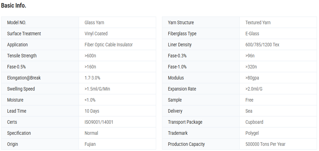319x151 pixels.
Task: Click the >80gpa modulus value
Action: tap(252, 78)
